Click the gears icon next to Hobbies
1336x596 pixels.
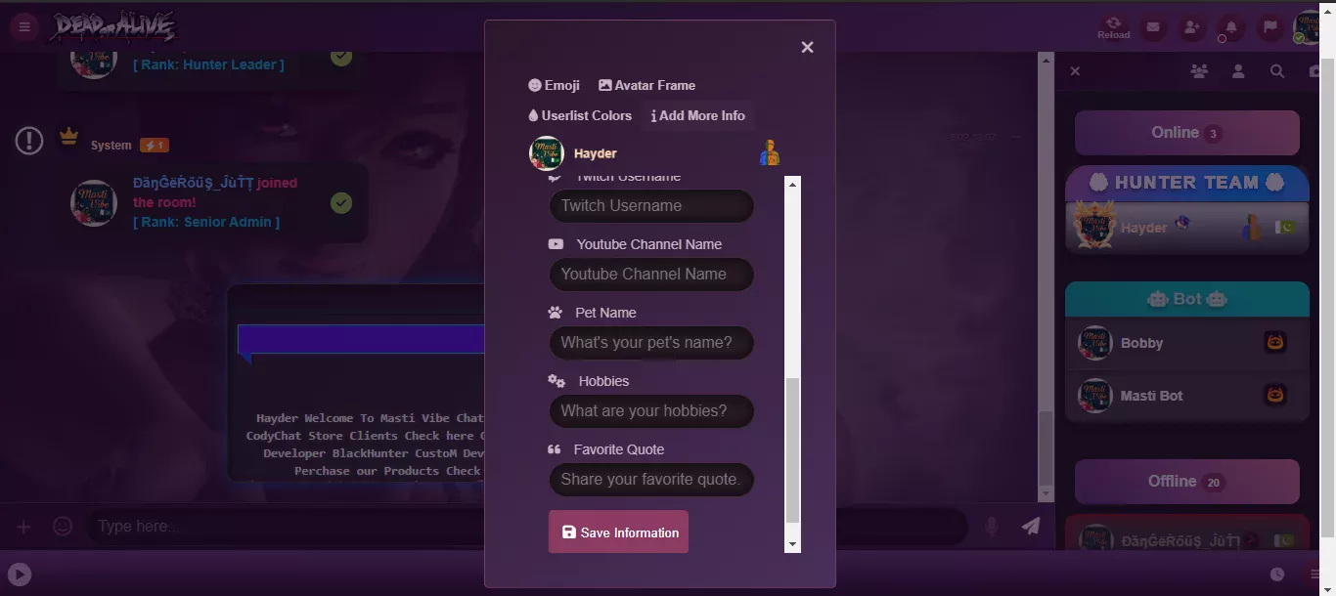click(x=557, y=381)
